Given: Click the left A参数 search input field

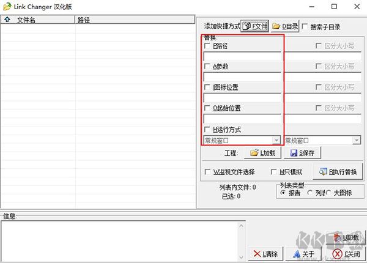Looking at the screenshot, I should click(242, 77).
